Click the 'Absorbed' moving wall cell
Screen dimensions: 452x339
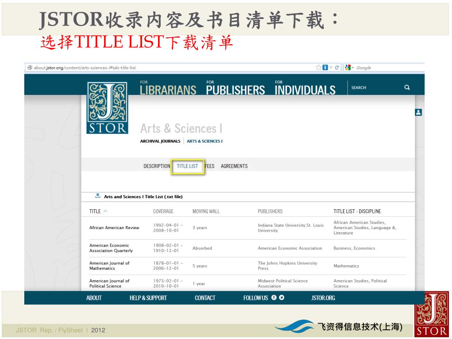[x=202, y=248]
